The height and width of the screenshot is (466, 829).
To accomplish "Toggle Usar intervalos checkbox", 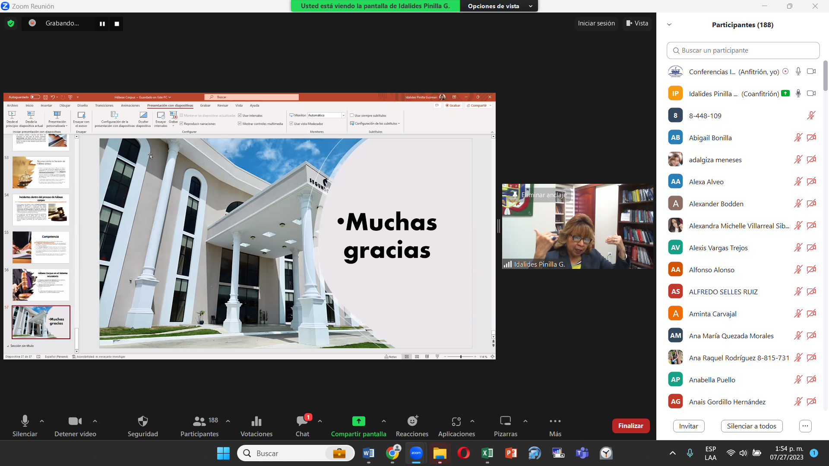I will coord(240,115).
